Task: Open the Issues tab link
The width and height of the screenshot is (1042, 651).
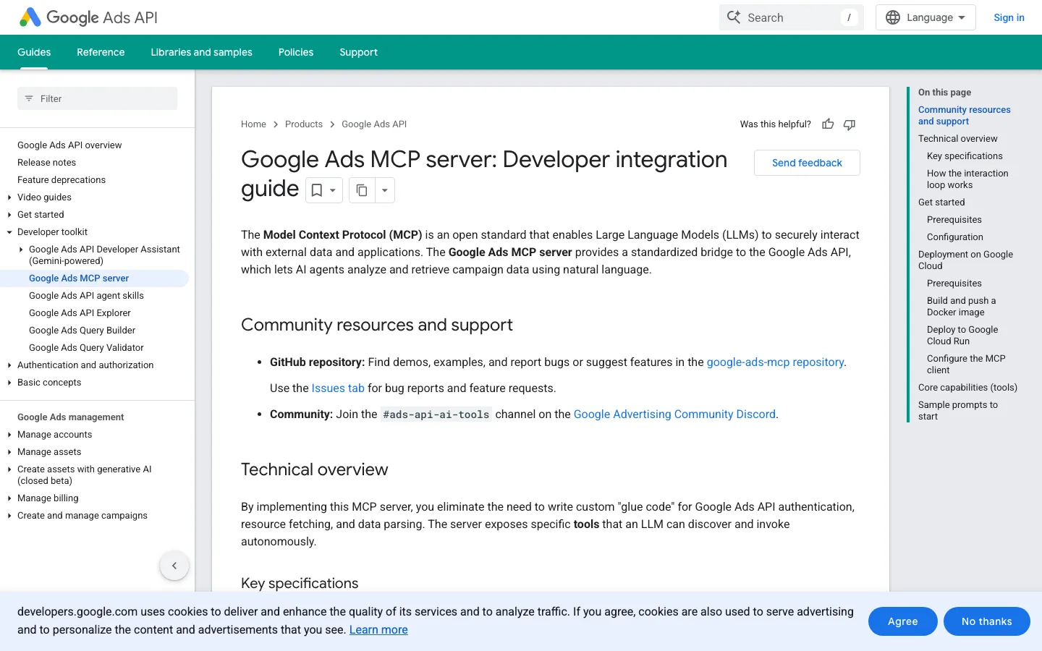Action: tap(338, 388)
